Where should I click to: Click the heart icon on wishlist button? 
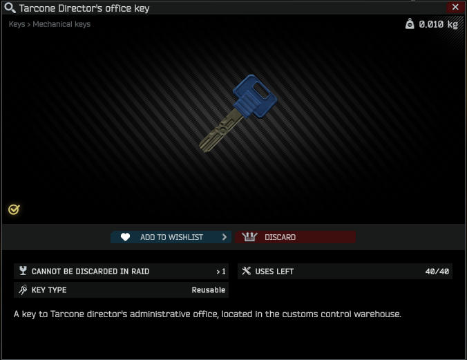tap(126, 237)
